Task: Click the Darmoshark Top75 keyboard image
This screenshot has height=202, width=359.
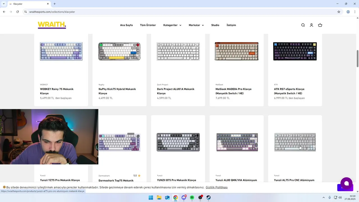Action: pos(119,142)
